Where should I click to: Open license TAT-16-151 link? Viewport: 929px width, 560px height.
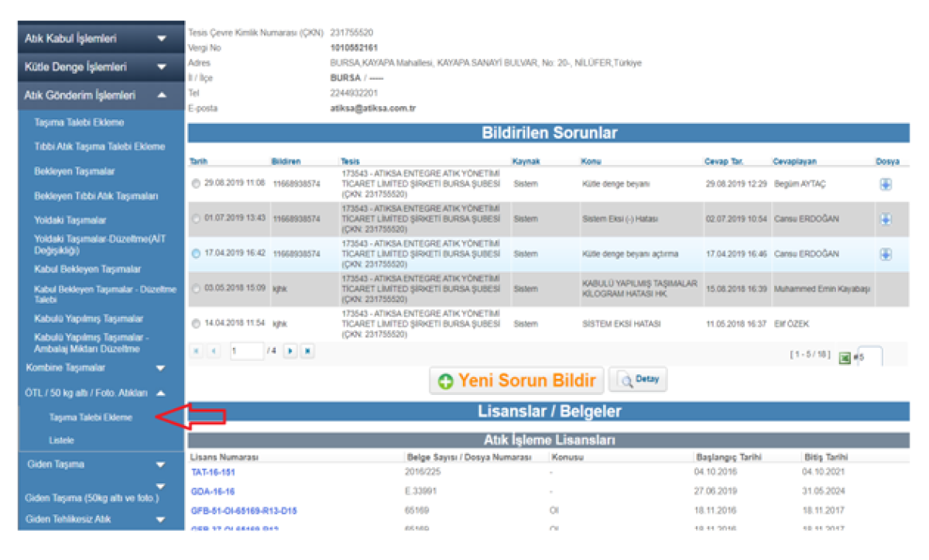(x=213, y=472)
